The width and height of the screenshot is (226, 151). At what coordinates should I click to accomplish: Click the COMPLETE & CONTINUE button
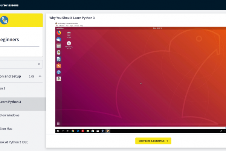(153, 141)
